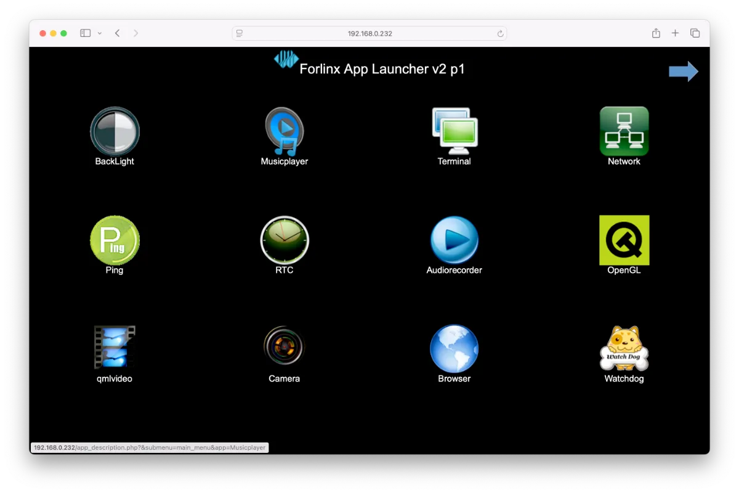Go to next page with blue arrow
The image size is (739, 493).
tap(684, 71)
